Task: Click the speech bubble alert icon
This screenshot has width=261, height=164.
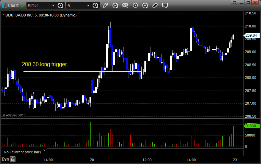Action: [x=165, y=5]
